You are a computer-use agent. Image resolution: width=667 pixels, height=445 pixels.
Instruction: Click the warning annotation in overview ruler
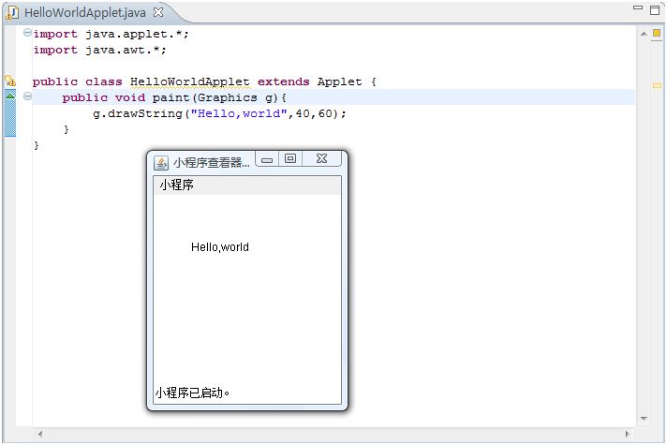(x=657, y=85)
